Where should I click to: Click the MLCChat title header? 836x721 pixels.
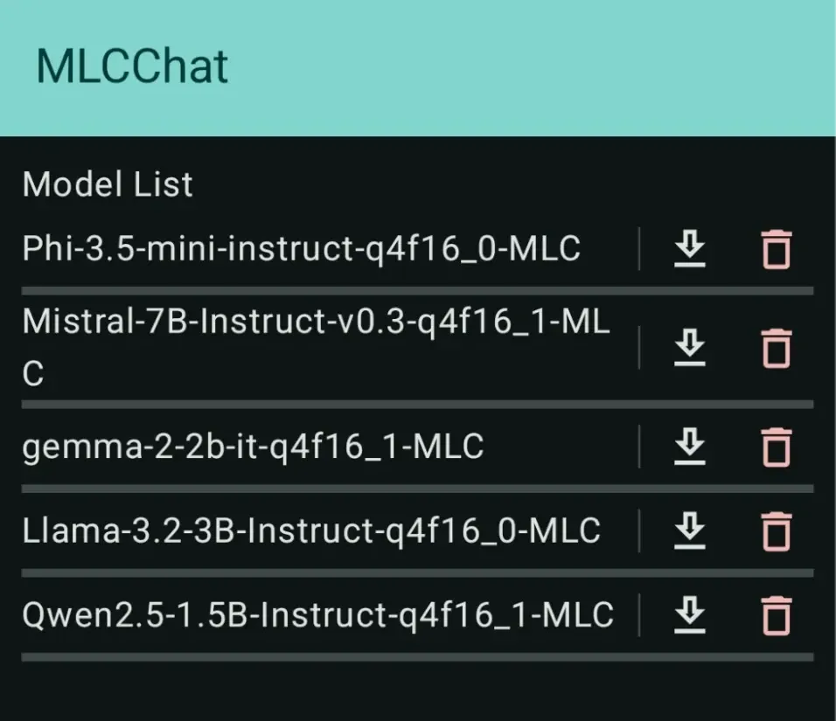[x=132, y=65]
